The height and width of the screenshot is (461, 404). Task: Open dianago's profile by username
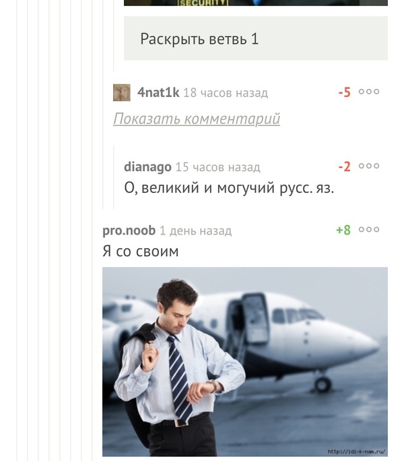point(147,167)
